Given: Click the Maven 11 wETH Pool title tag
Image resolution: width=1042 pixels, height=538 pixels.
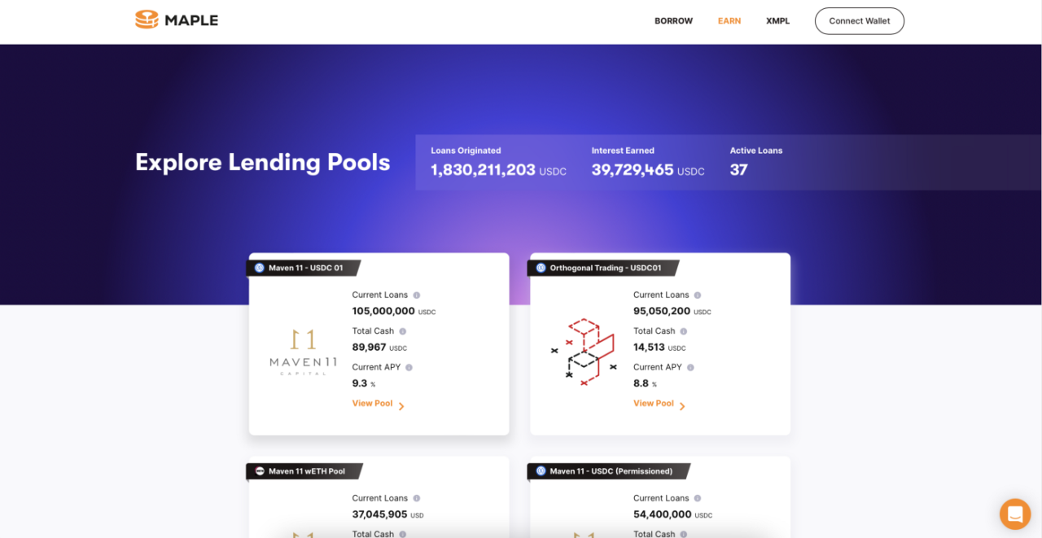Looking at the screenshot, I should click(x=304, y=471).
